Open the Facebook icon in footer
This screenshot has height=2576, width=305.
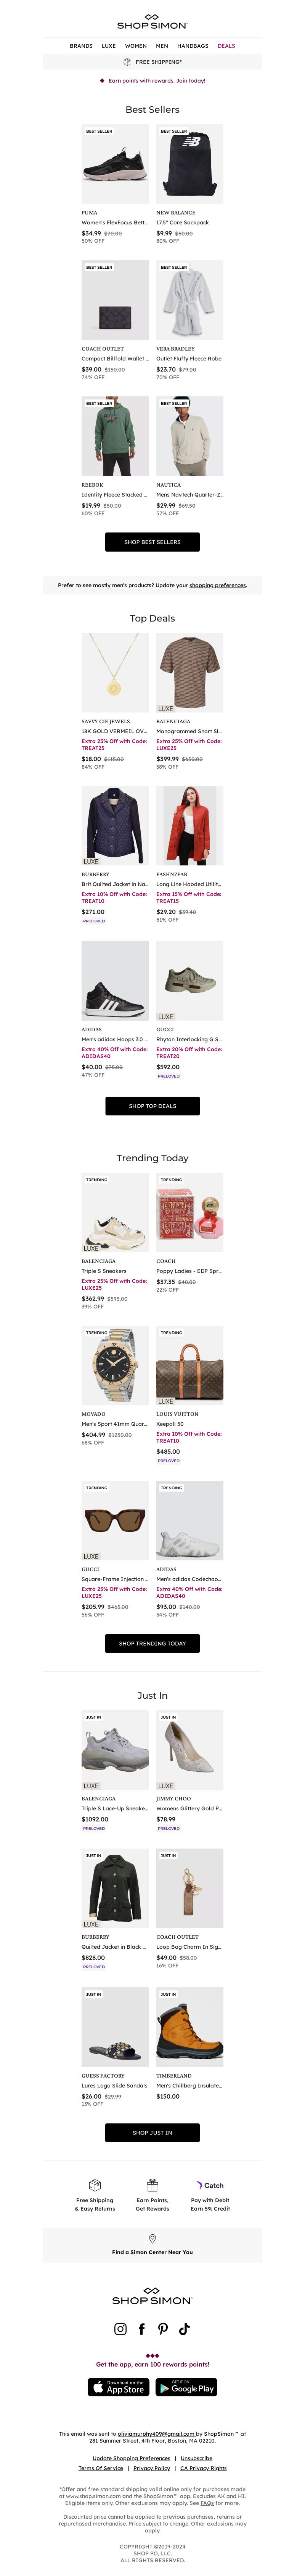[141, 2329]
